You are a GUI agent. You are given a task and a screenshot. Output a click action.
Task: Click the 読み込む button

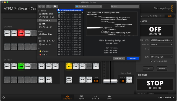tap(132, 58)
